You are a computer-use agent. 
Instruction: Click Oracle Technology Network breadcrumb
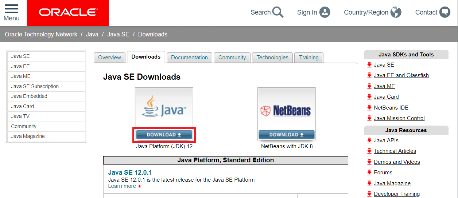click(41, 34)
